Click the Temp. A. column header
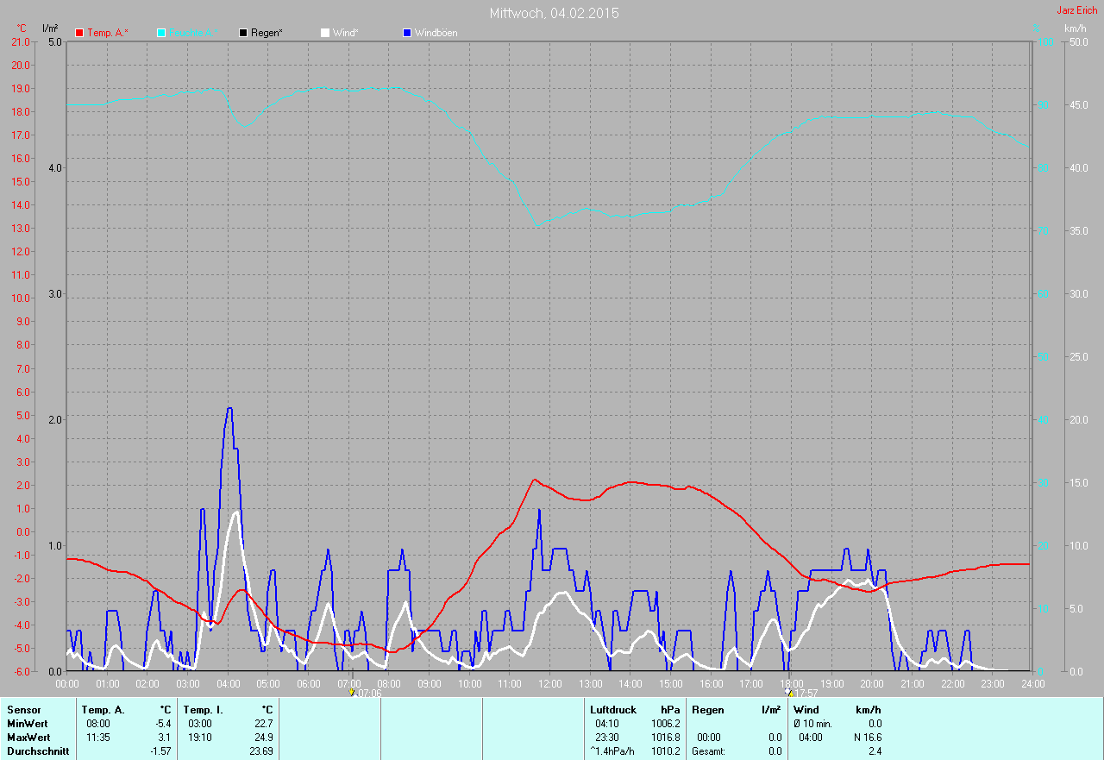The image size is (1104, 760). pos(103,709)
